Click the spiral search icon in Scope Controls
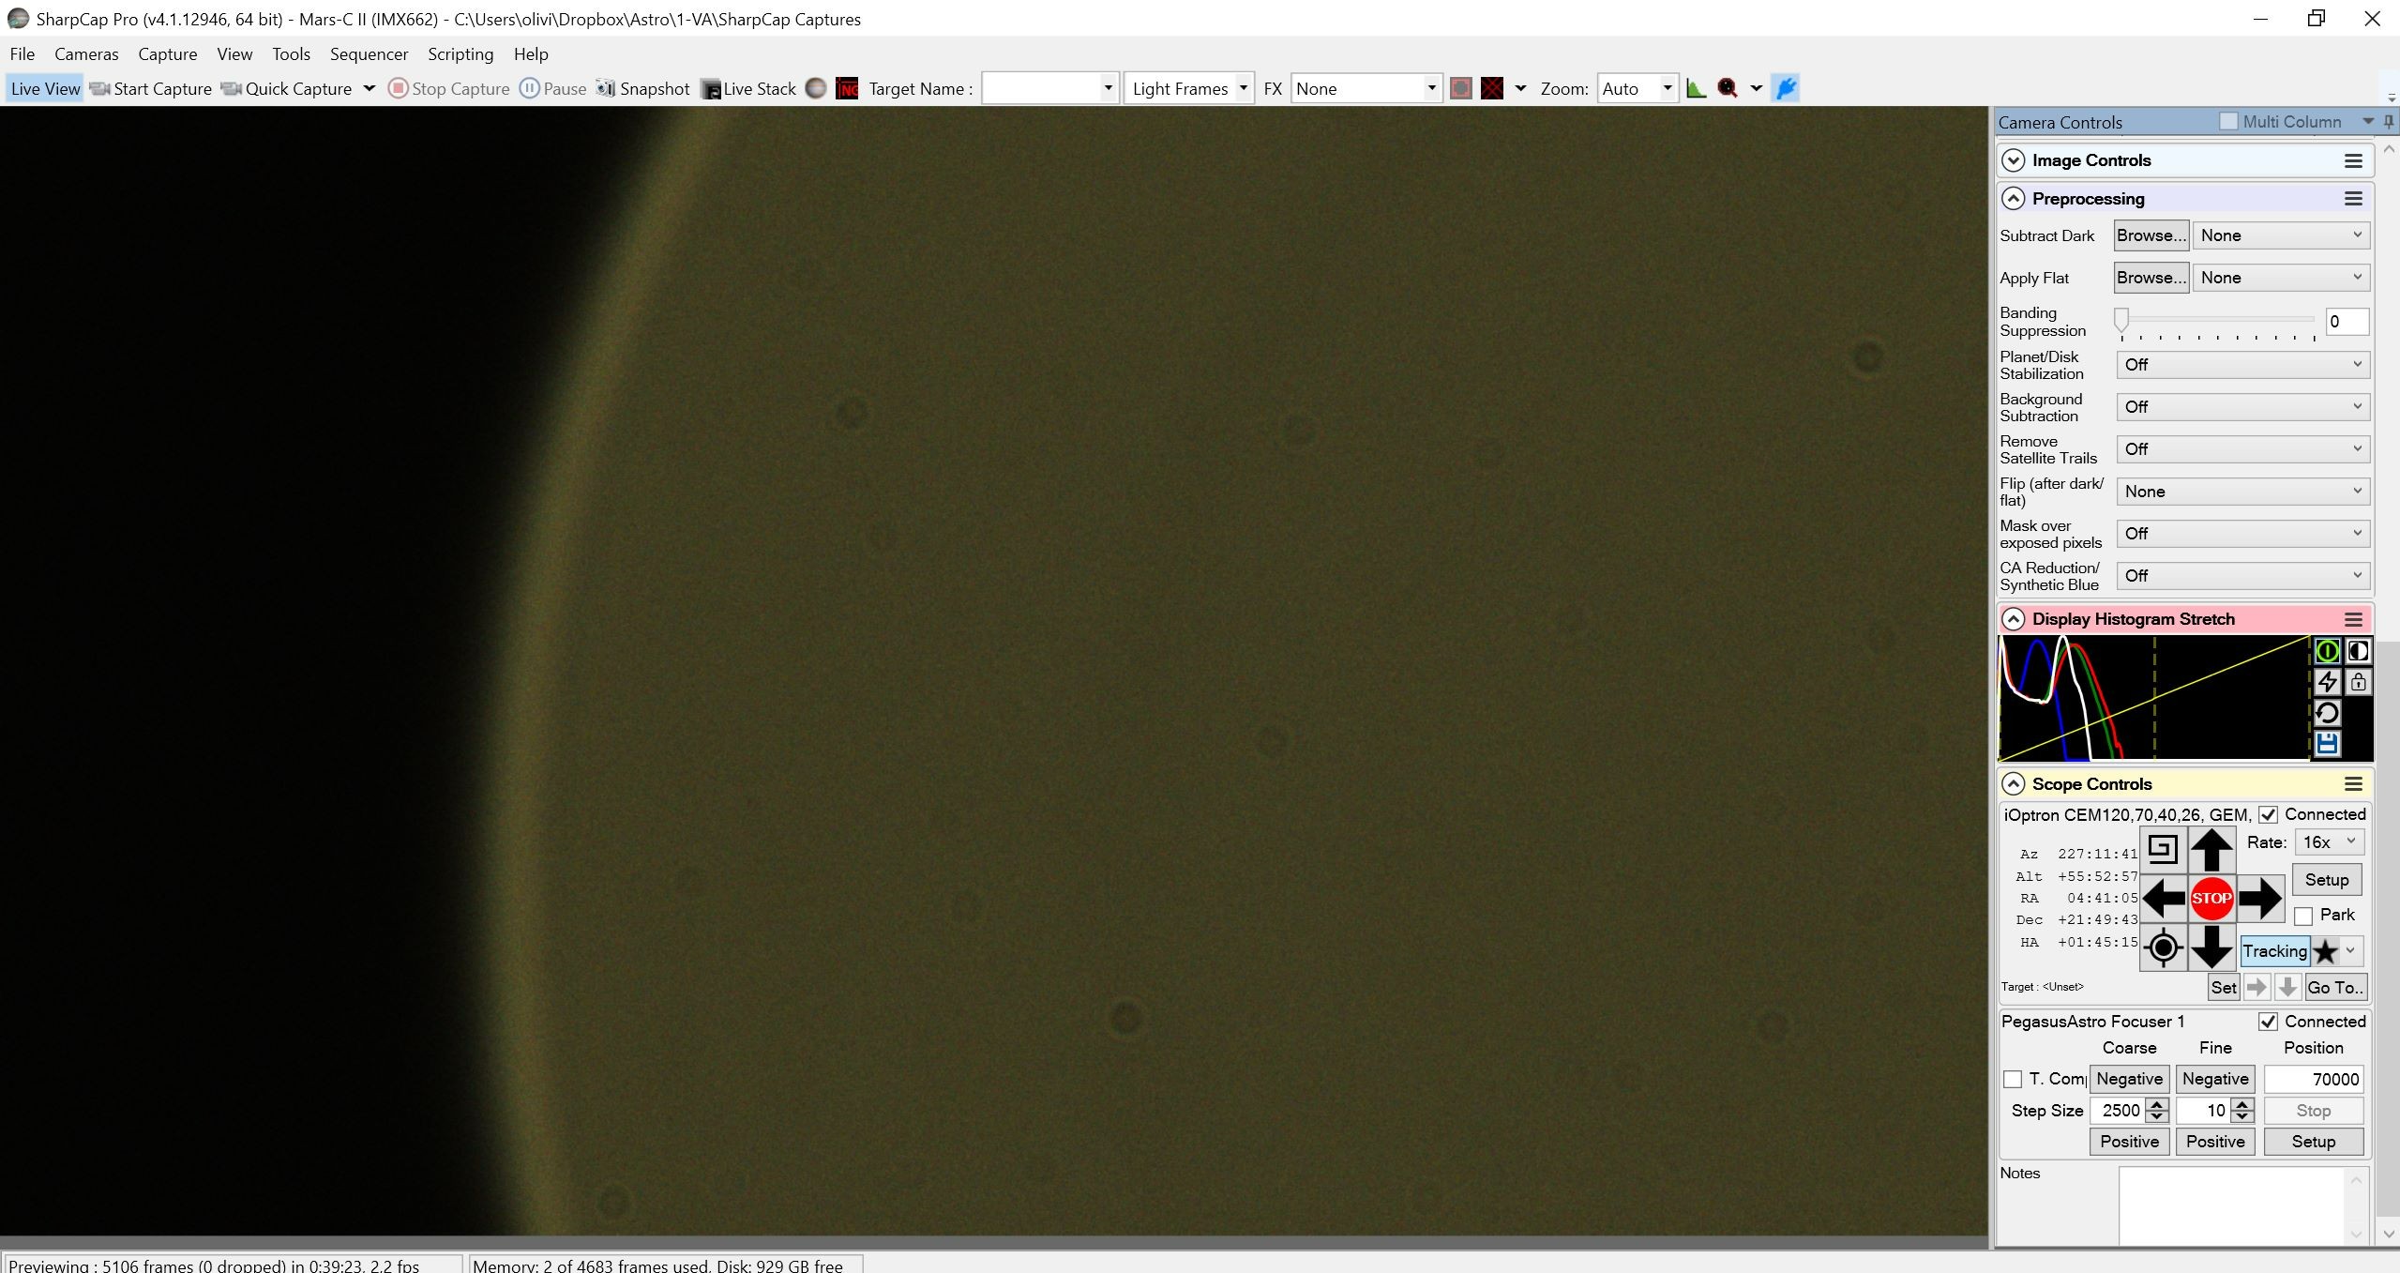Screen dimensions: 2400x1273 pyautogui.click(x=2163, y=850)
